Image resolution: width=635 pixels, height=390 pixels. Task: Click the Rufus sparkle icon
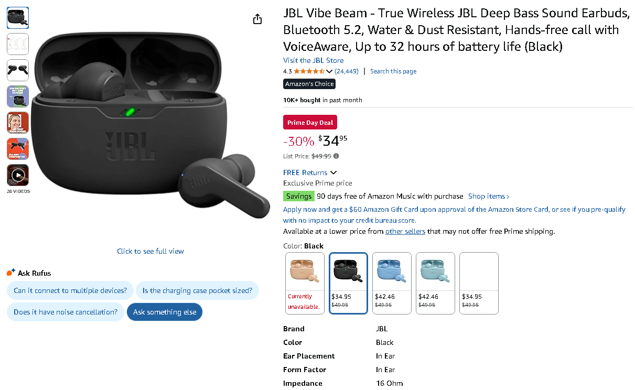(11, 272)
